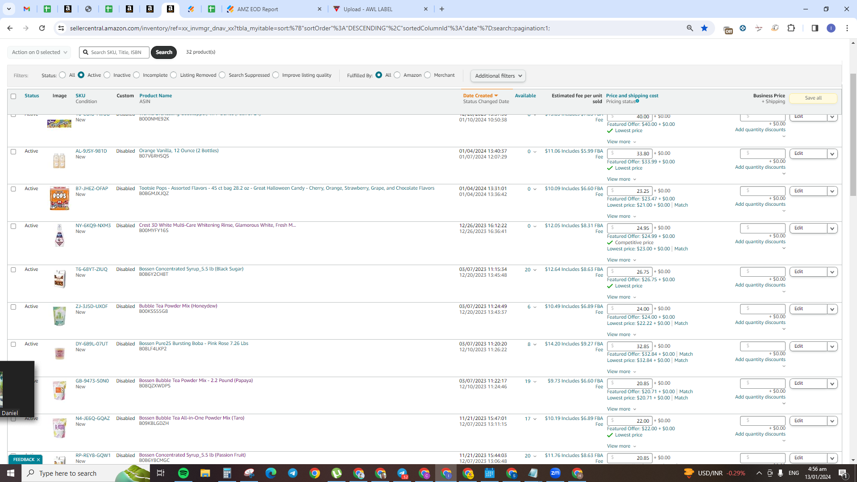Toggle the browser side panel icon
Image resolution: width=857 pixels, height=482 pixels.
pyautogui.click(x=815, y=28)
